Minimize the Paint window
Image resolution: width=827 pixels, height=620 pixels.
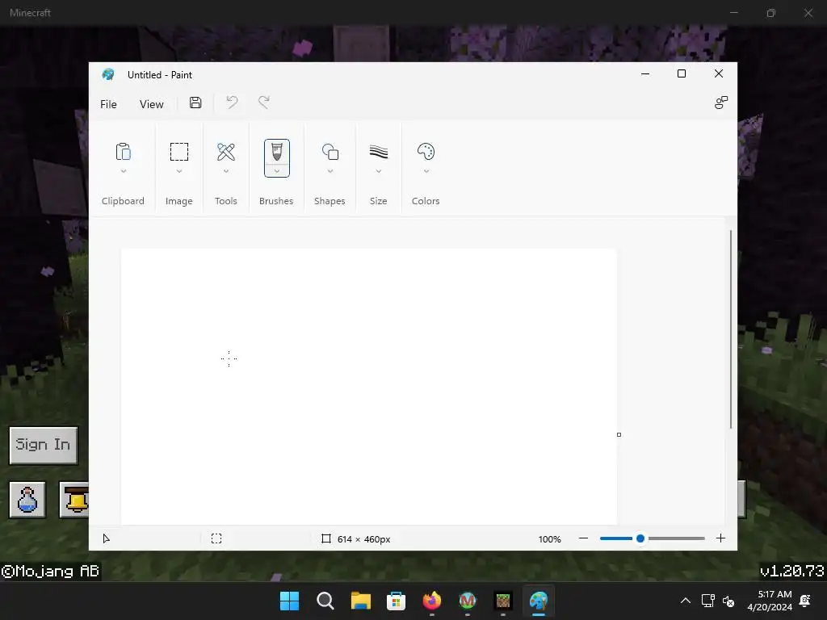(645, 73)
